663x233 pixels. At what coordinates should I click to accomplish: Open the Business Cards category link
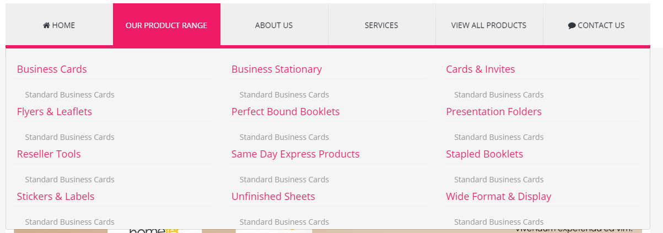[52, 69]
